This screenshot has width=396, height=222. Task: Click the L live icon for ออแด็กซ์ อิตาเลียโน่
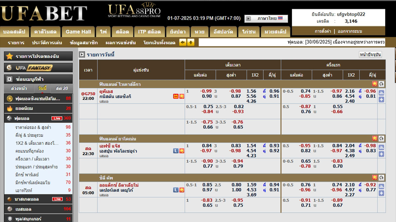click(176, 190)
